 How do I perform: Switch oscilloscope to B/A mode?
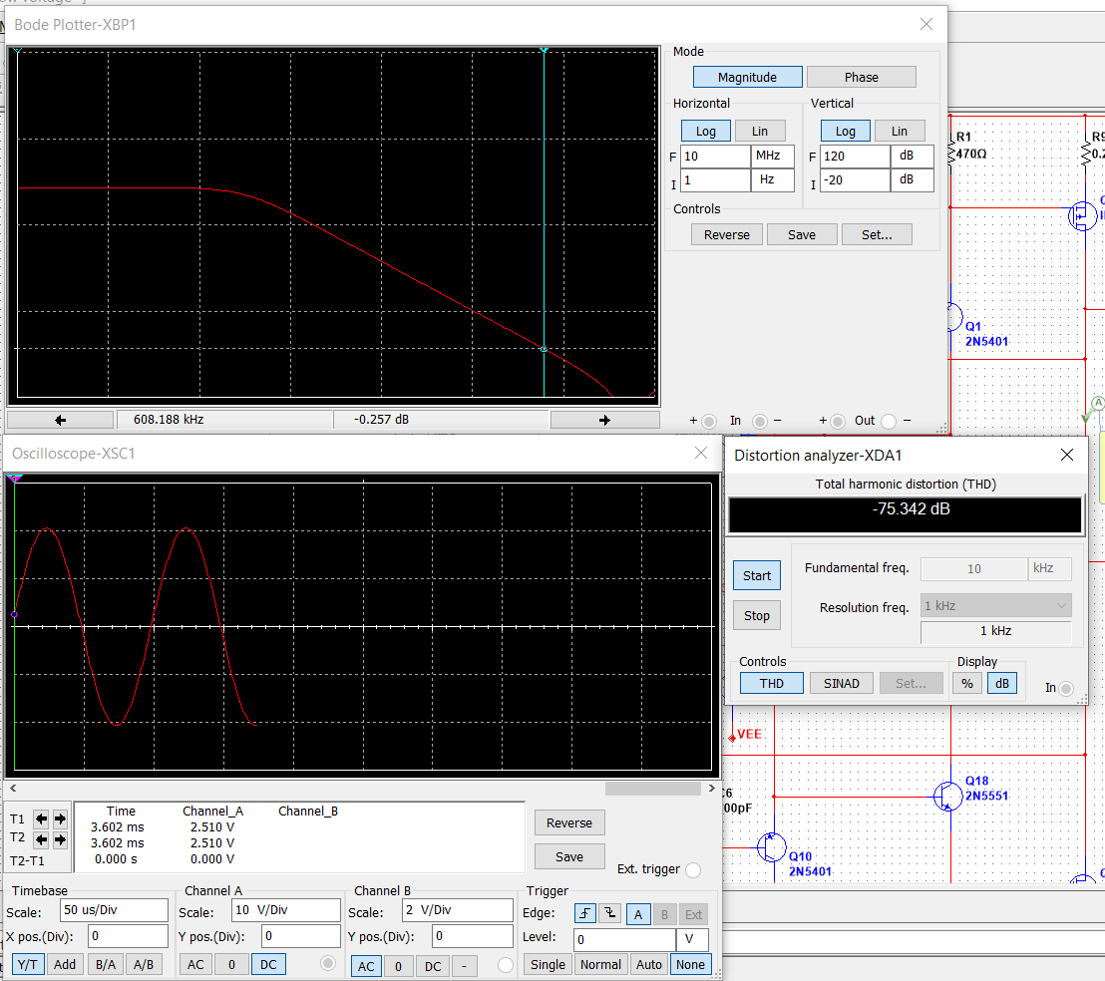(106, 964)
